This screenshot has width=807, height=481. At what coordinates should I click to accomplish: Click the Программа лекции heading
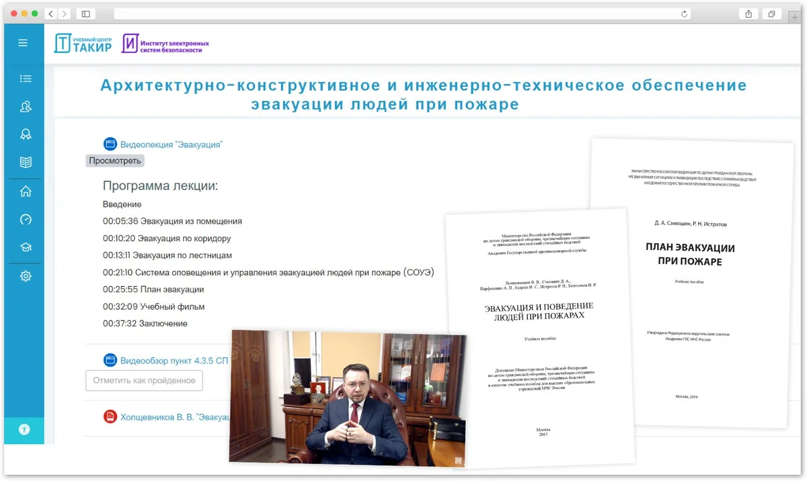click(161, 186)
